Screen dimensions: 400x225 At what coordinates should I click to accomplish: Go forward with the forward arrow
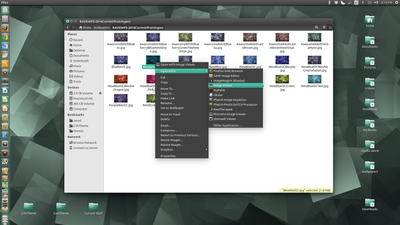click(73, 28)
